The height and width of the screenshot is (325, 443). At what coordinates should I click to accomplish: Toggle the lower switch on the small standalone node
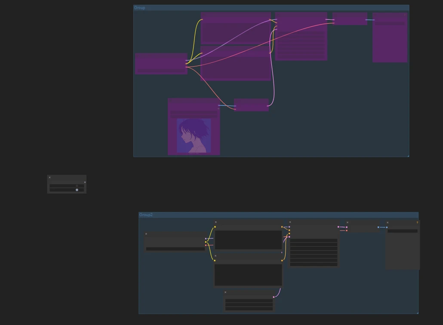[77, 190]
